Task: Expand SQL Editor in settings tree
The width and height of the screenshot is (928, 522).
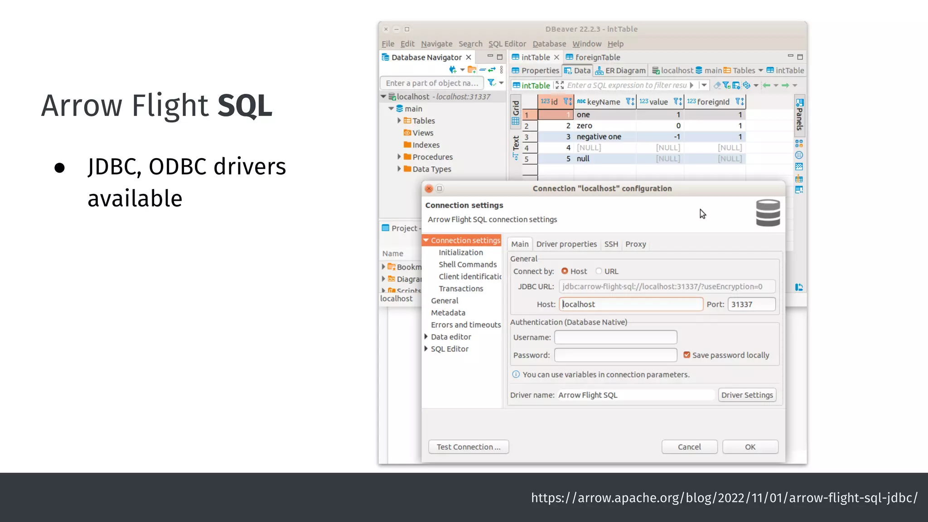Action: pyautogui.click(x=426, y=349)
